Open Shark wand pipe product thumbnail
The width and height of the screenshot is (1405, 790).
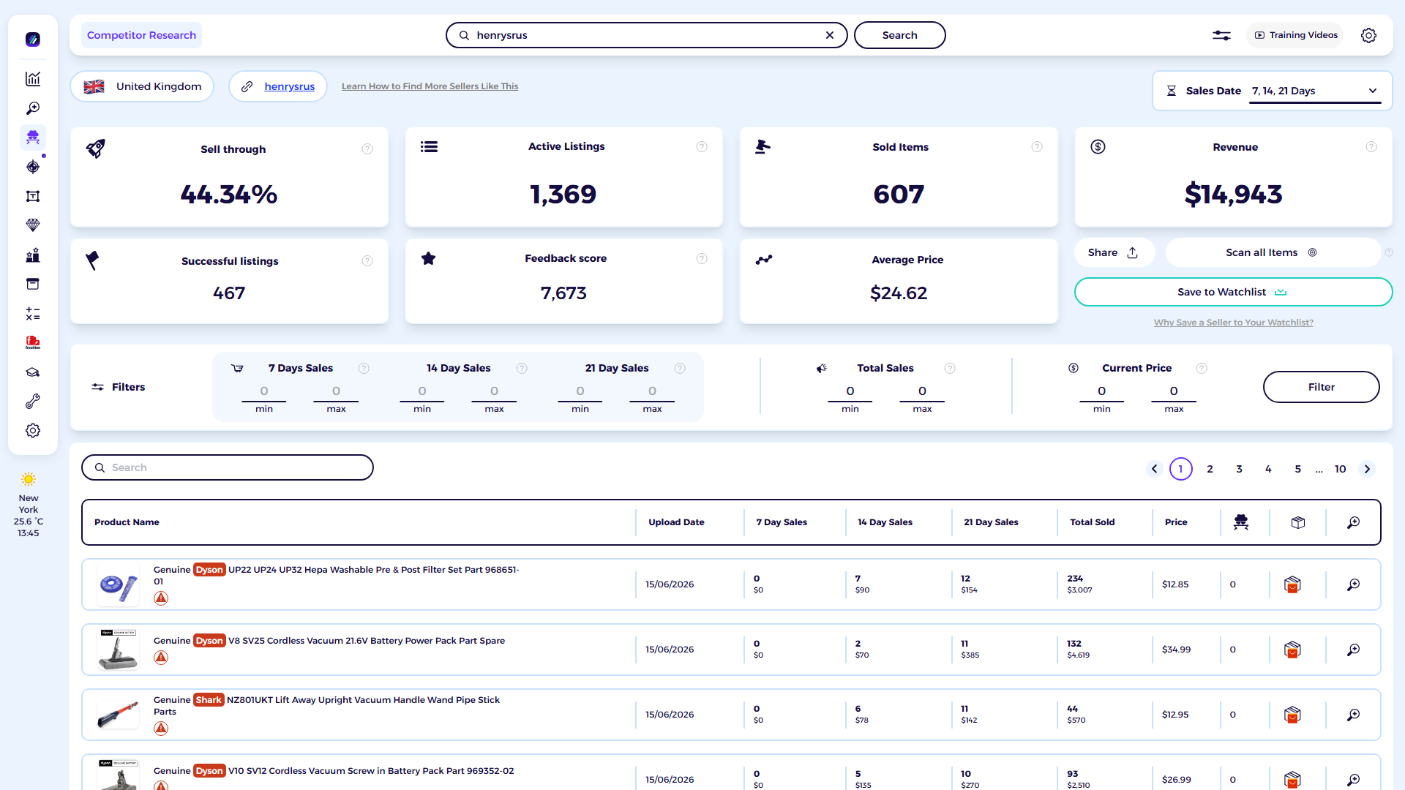click(119, 715)
